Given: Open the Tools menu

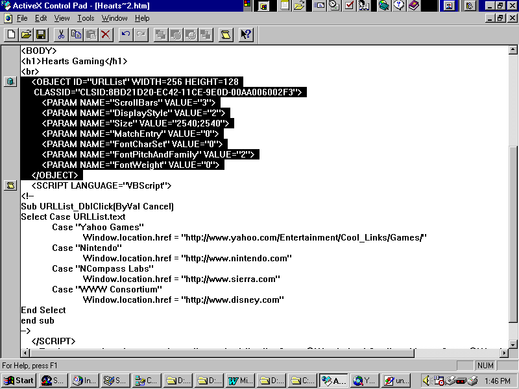Looking at the screenshot, I should coord(86,18).
